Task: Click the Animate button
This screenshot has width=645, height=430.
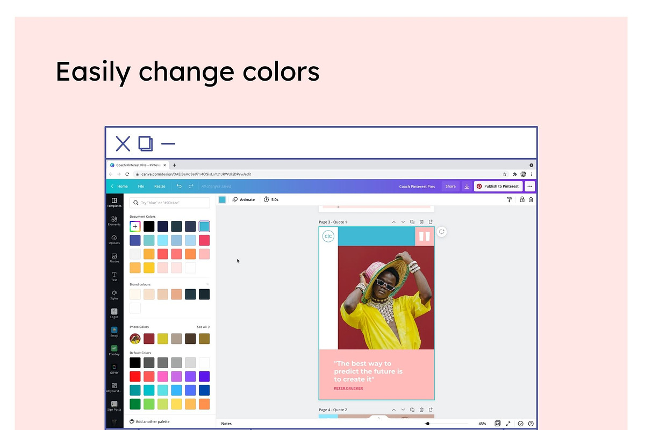Action: point(243,199)
